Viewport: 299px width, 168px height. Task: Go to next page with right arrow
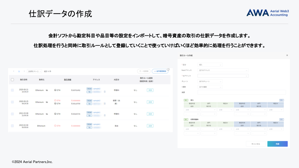(24, 71)
